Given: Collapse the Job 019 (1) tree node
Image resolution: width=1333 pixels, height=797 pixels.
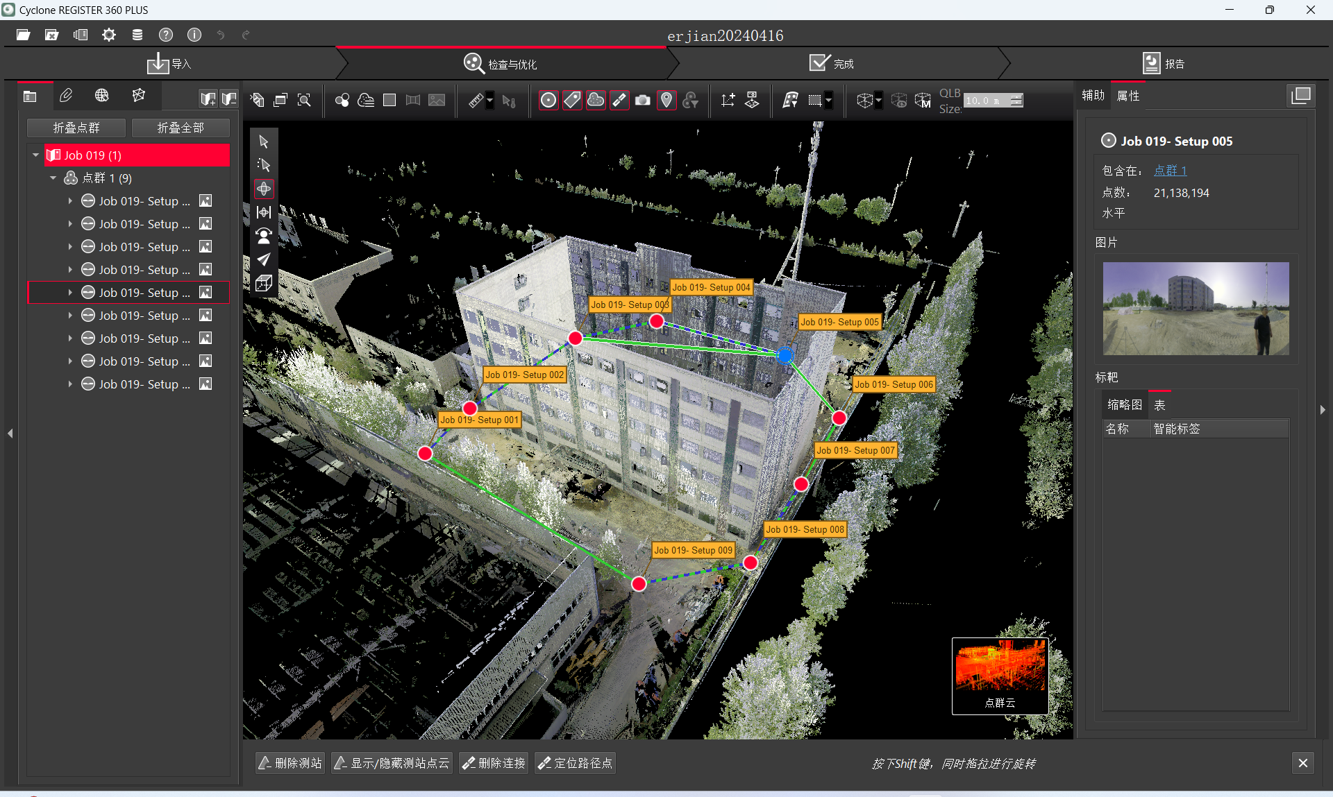Looking at the screenshot, I should (x=36, y=155).
